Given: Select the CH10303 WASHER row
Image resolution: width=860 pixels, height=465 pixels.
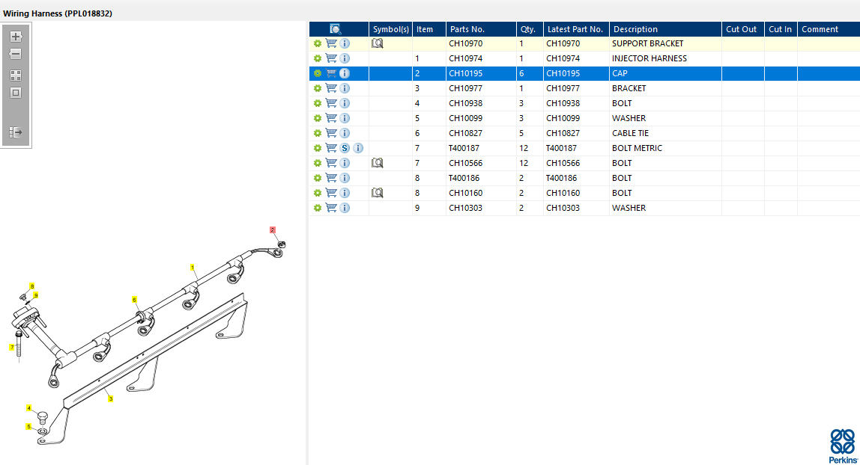Looking at the screenshot, I should (x=628, y=208).
